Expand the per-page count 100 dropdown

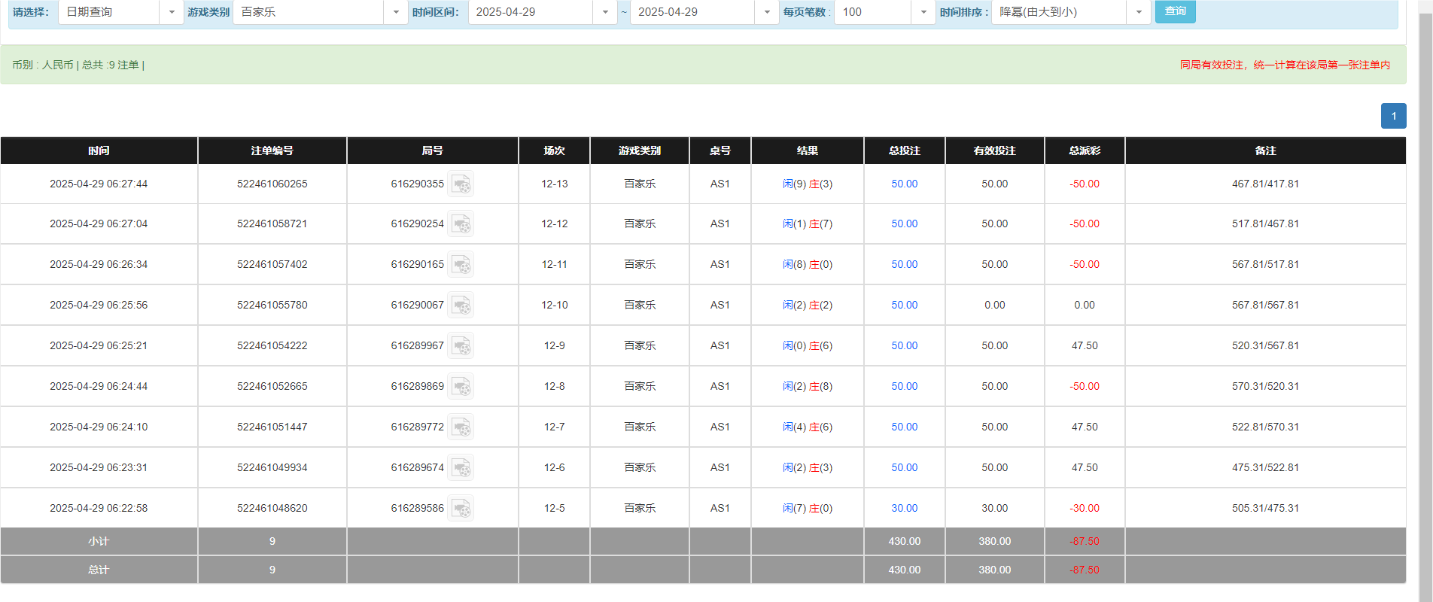pos(923,12)
